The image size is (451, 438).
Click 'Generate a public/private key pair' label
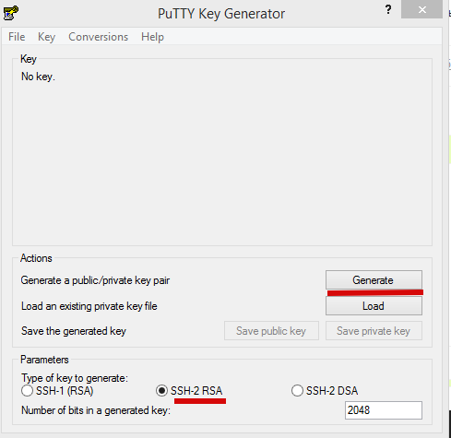tap(95, 280)
